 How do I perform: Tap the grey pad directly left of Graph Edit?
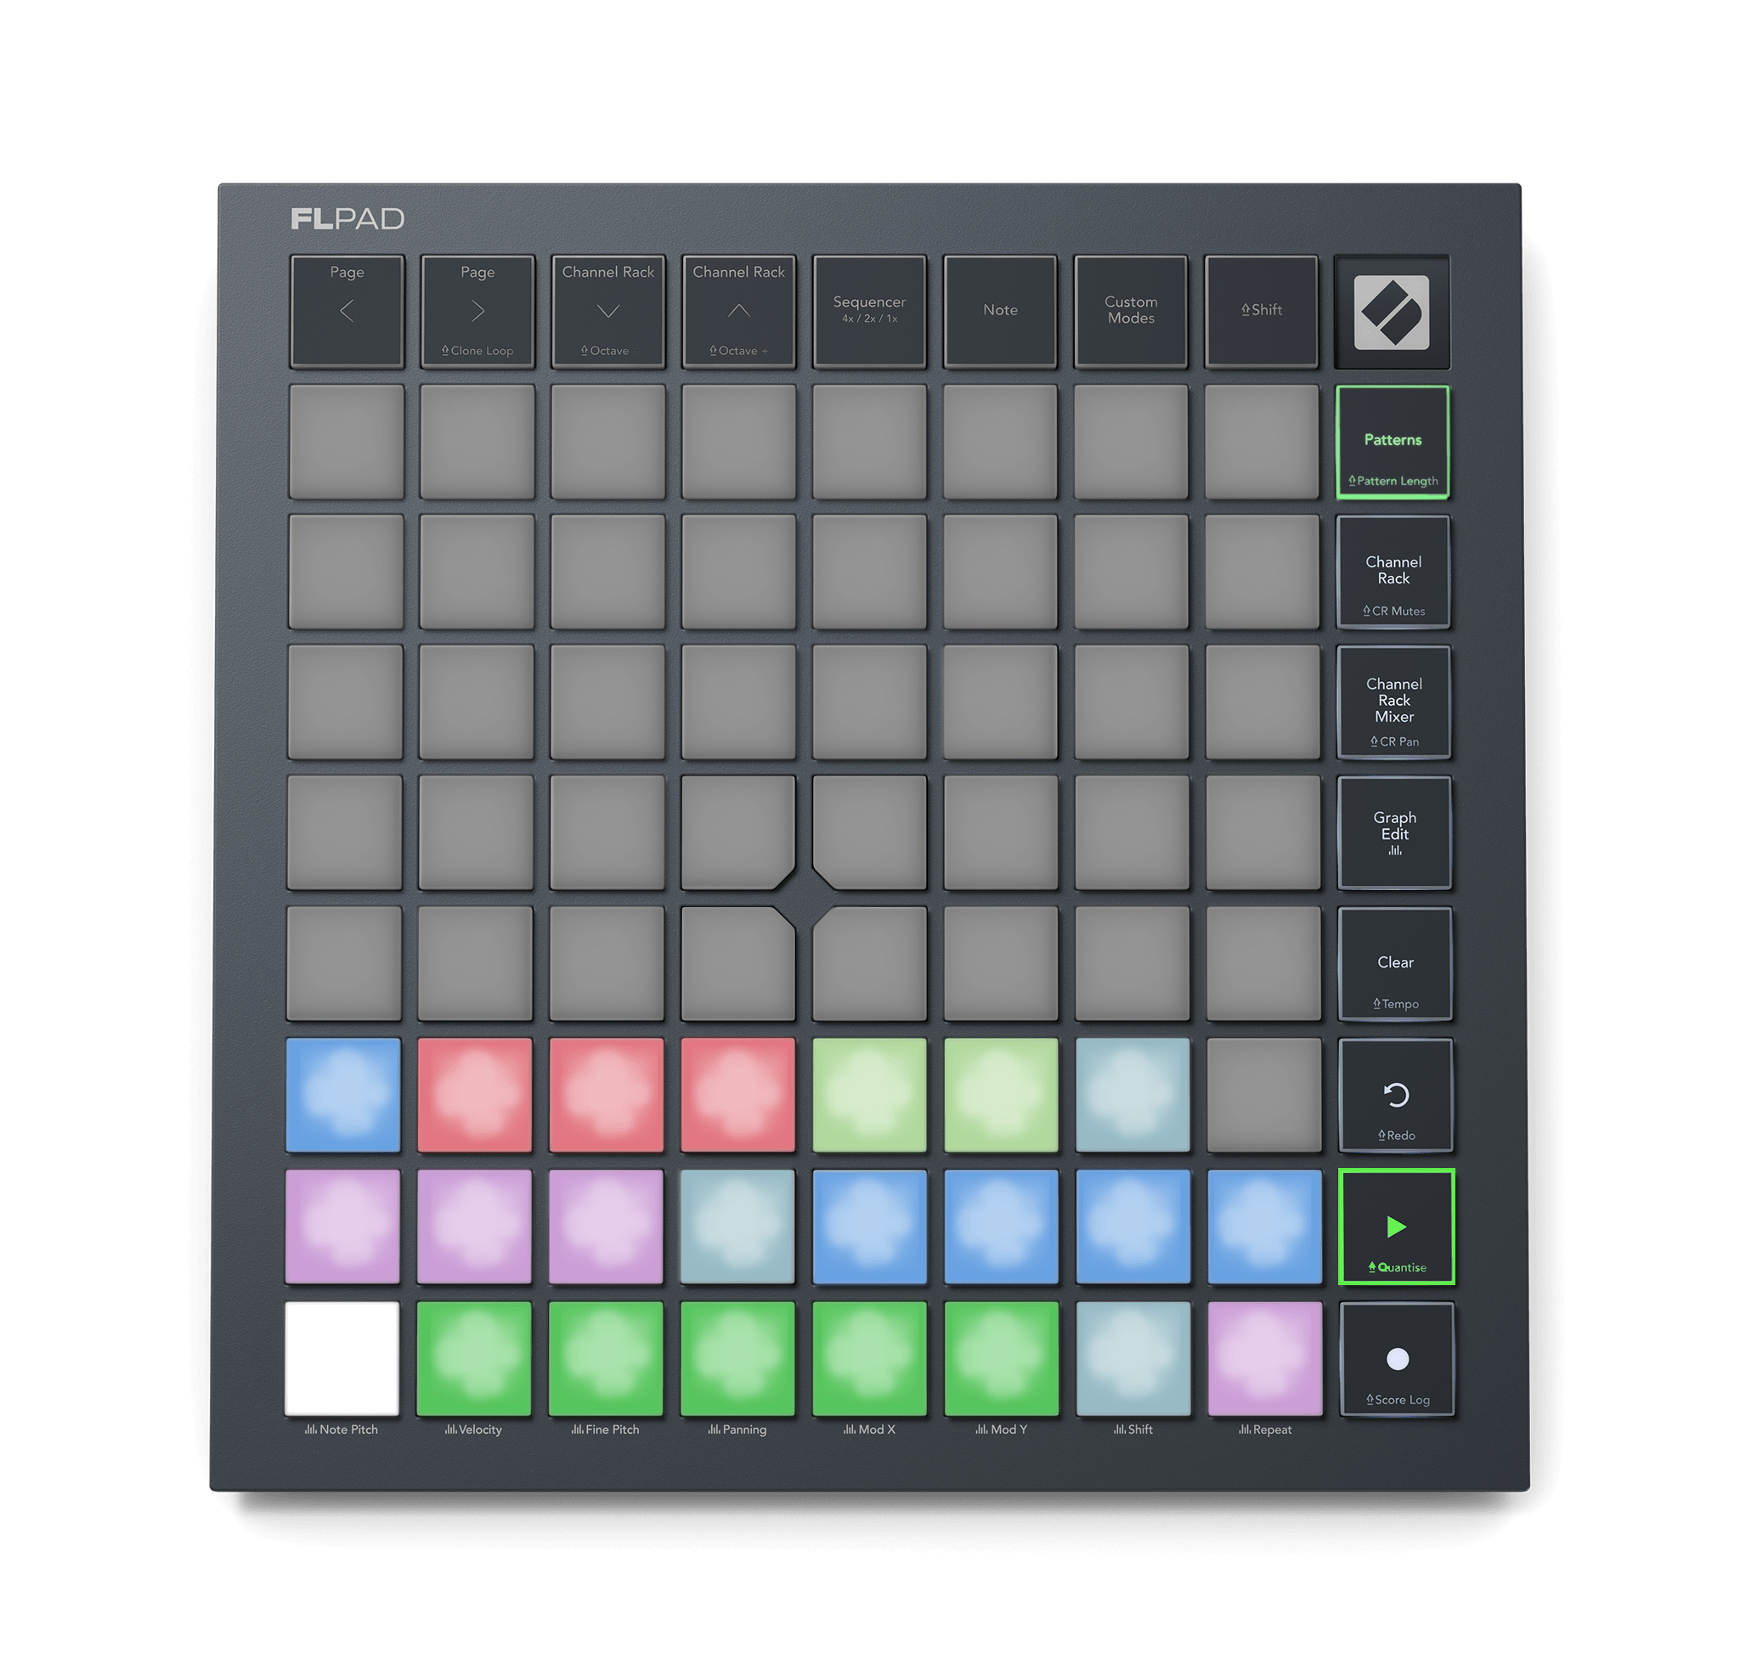[1263, 832]
